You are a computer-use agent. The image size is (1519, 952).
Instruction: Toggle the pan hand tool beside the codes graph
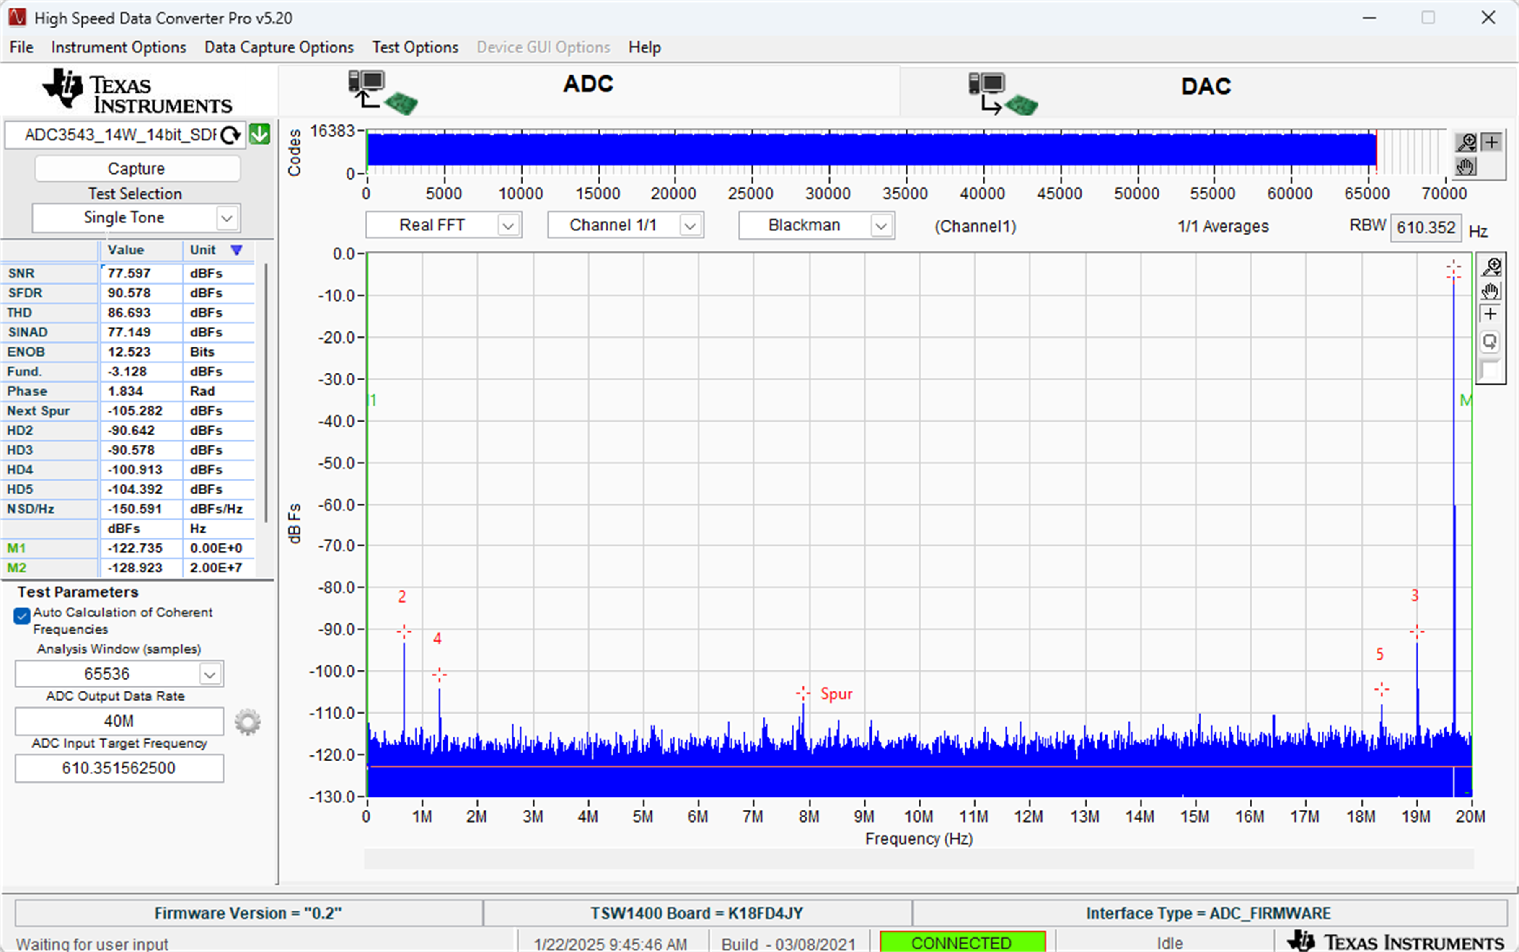click(1465, 166)
